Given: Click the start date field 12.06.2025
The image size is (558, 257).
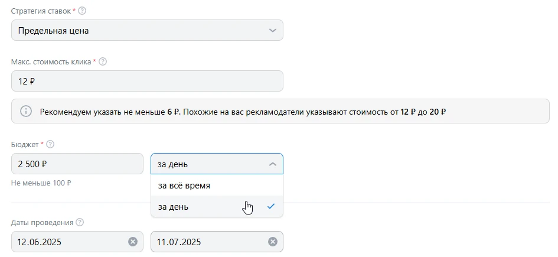Looking at the screenshot, I should point(68,242).
